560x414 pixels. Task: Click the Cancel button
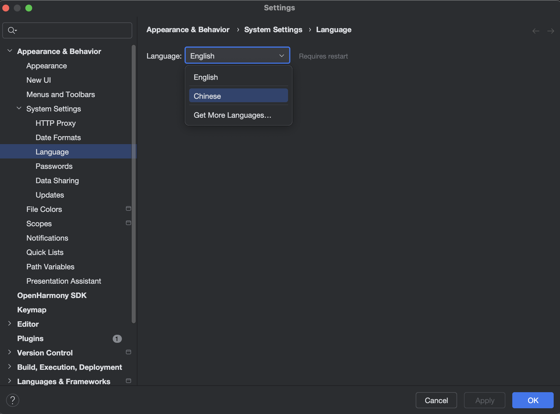436,400
